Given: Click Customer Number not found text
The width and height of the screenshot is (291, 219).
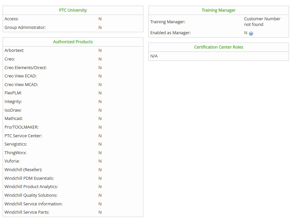Looking at the screenshot, I should coord(262,21).
